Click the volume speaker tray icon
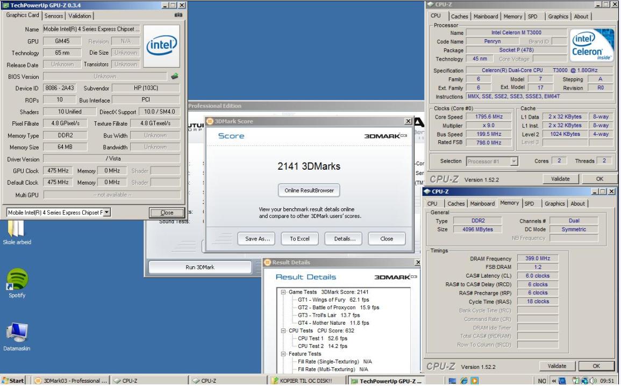The width and height of the screenshot is (621, 386). [593, 381]
